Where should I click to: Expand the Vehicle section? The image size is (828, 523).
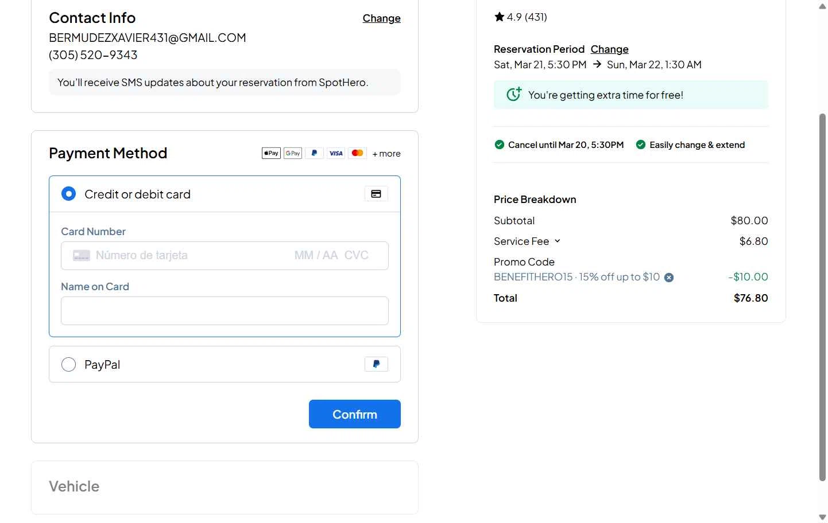pos(74,486)
